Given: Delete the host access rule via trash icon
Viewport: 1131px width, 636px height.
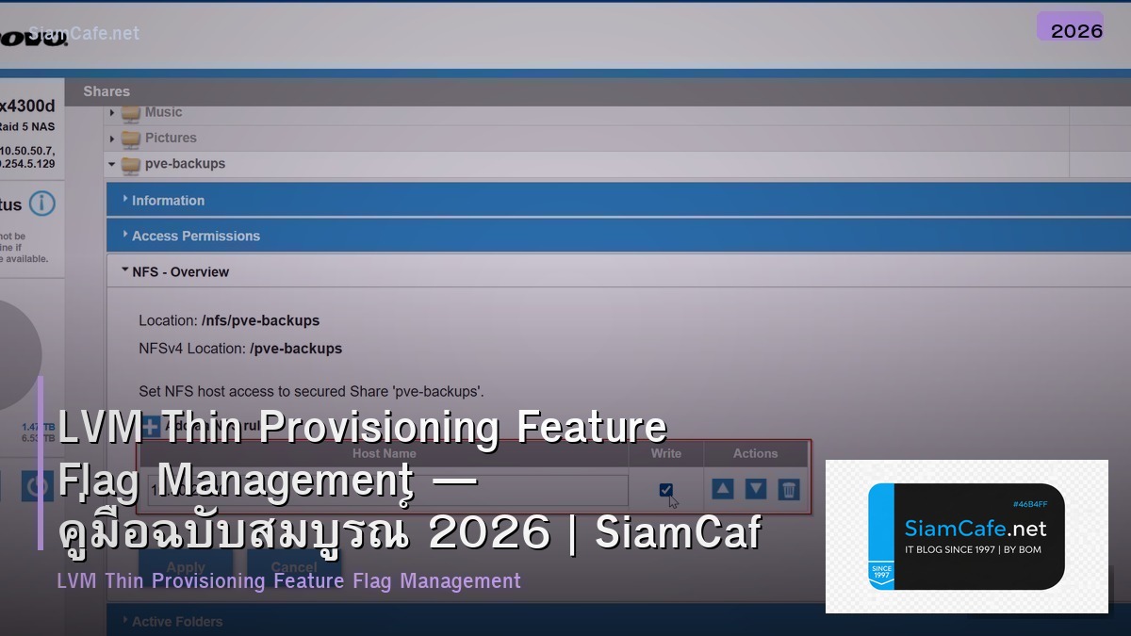Looking at the screenshot, I should [x=788, y=489].
